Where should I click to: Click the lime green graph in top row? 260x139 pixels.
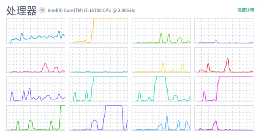click(x=161, y=31)
